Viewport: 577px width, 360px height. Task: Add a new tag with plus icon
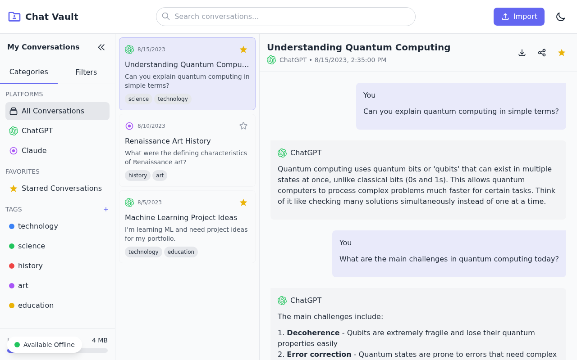click(x=106, y=209)
